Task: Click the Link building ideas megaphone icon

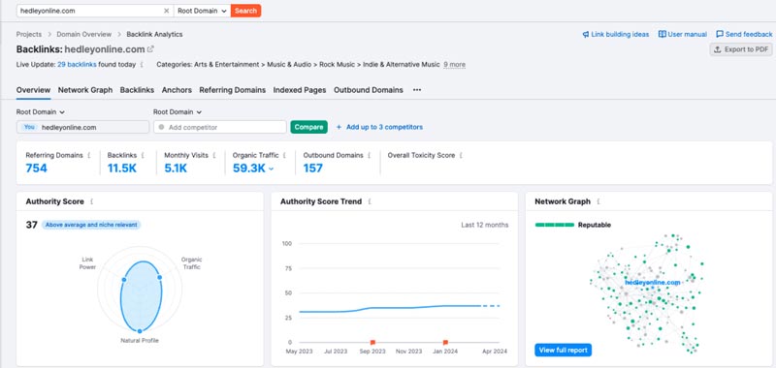Action: pyautogui.click(x=586, y=35)
